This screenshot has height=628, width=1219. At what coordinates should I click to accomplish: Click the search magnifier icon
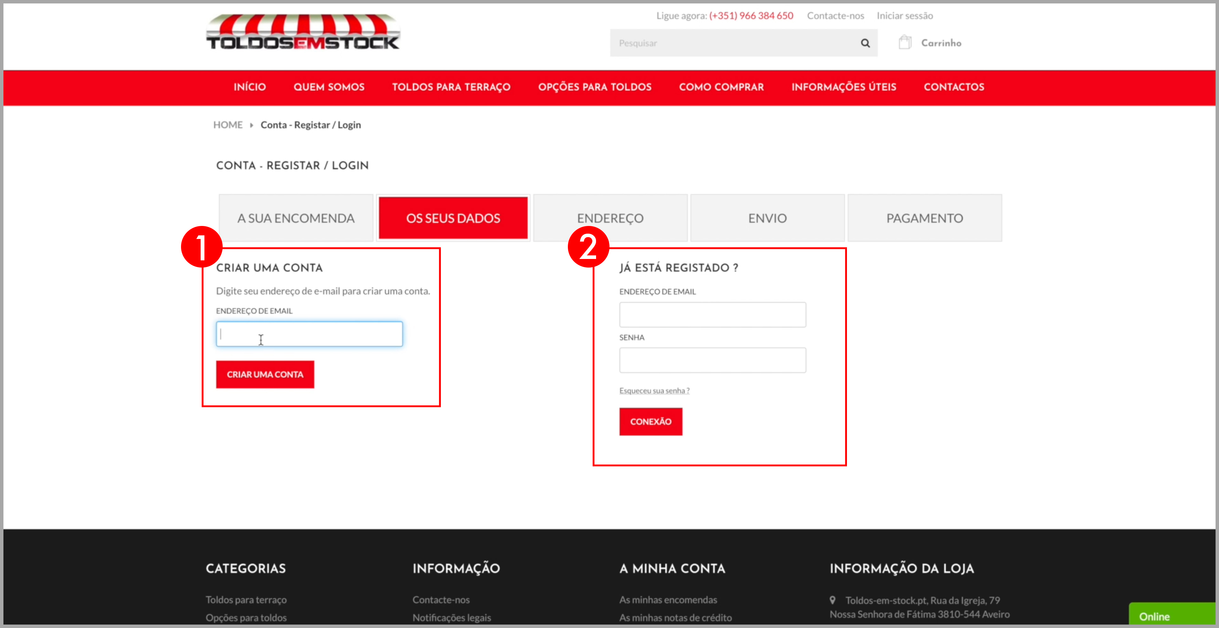[865, 43]
